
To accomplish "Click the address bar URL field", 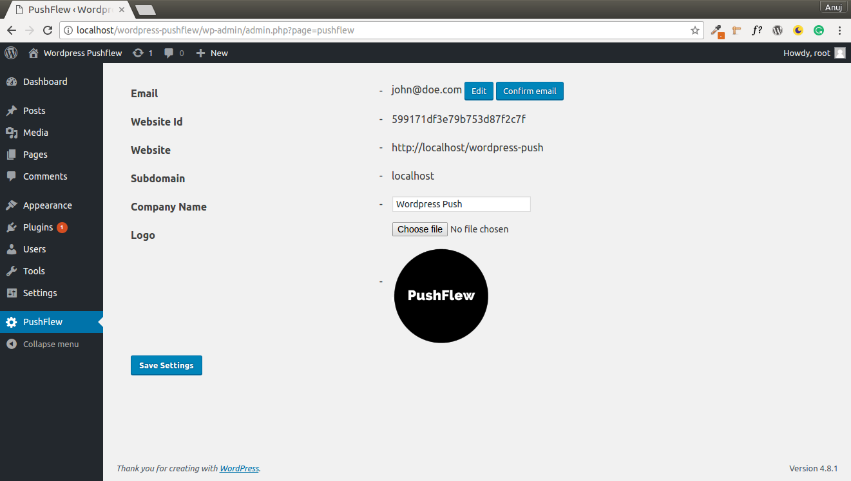I will [x=380, y=30].
